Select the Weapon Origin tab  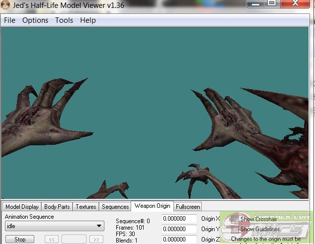coord(152,206)
